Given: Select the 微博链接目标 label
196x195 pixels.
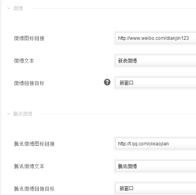Looking at the screenshot, I should (29, 83).
